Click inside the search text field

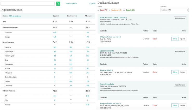28,3
